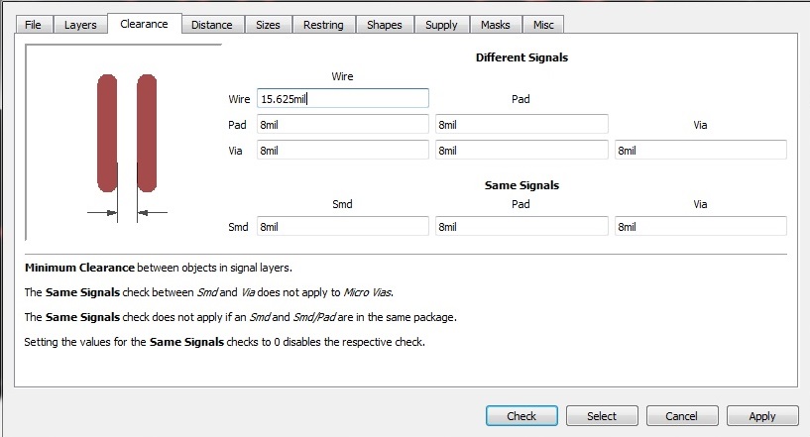Apply the clearance settings

(x=762, y=416)
